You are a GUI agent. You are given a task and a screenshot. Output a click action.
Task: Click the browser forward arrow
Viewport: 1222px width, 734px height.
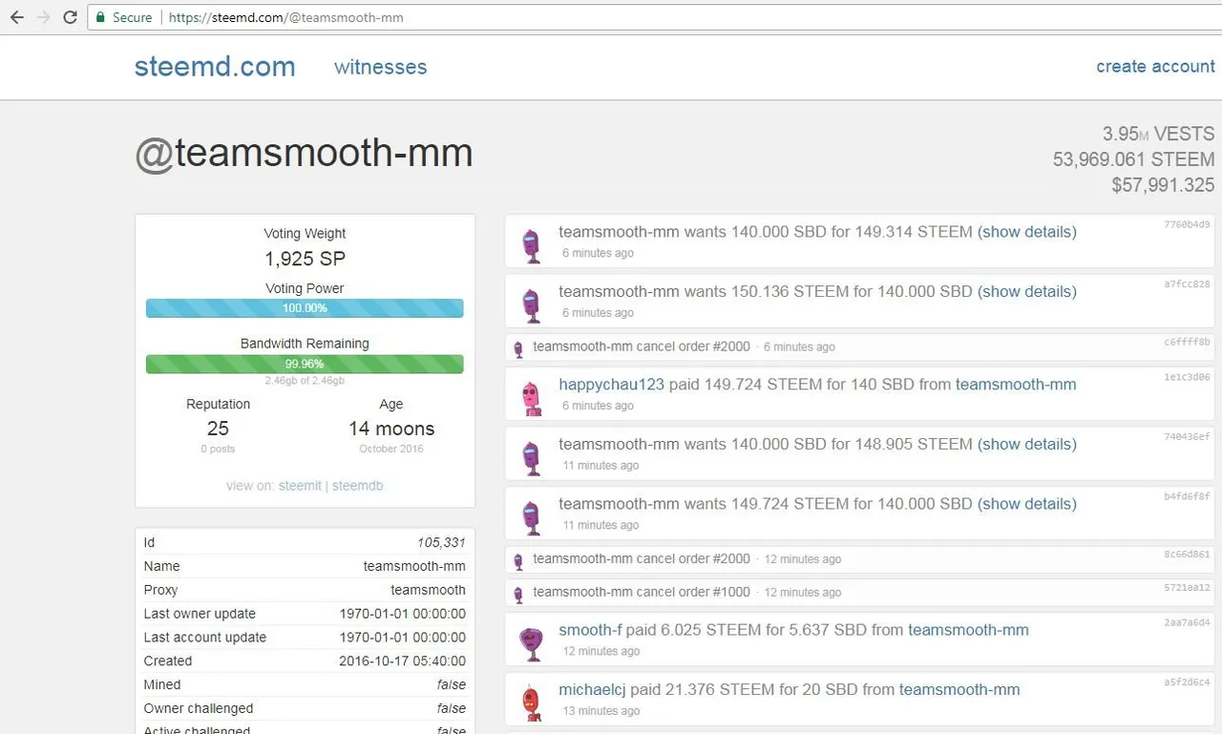43,17
